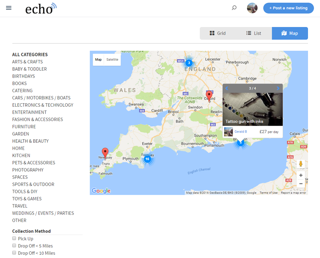Click the cluster marker with 3 listings

click(x=189, y=63)
